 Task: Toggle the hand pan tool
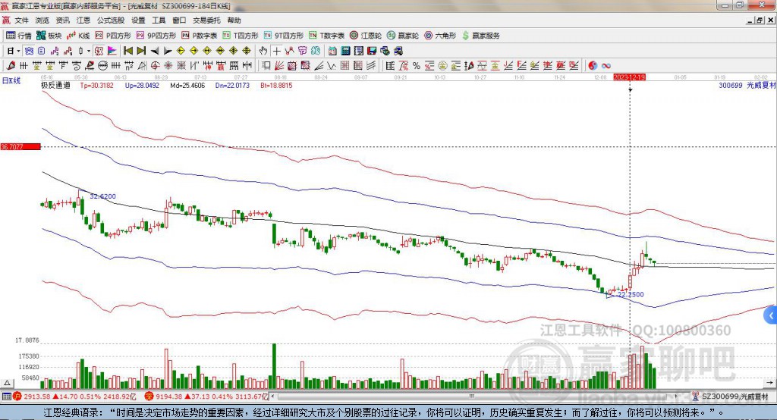(263, 51)
